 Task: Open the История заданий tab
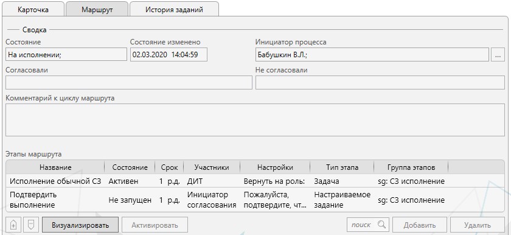(174, 10)
